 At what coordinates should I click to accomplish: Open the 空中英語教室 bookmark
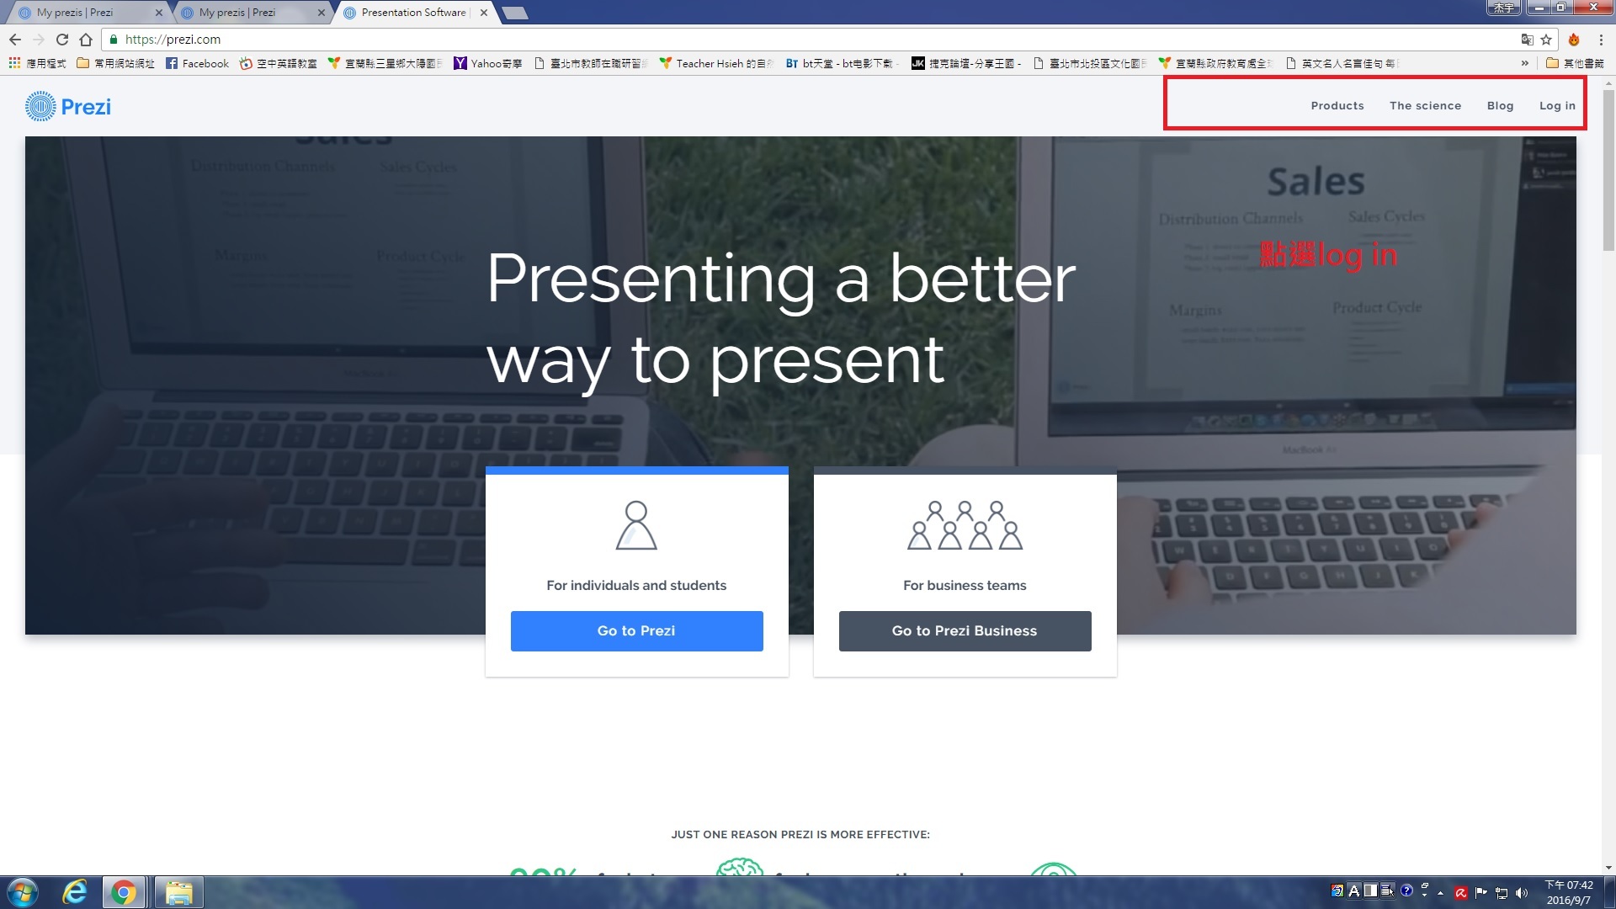point(279,63)
